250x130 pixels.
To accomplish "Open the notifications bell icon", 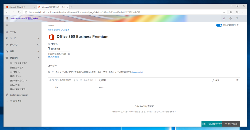I will tap(224, 18).
